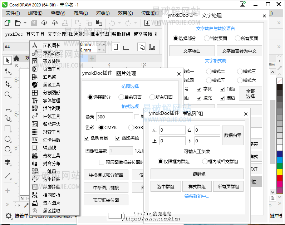The image size is (285, 225).
Task: Click the Paste clipboard icon
Action: tap(99, 23)
